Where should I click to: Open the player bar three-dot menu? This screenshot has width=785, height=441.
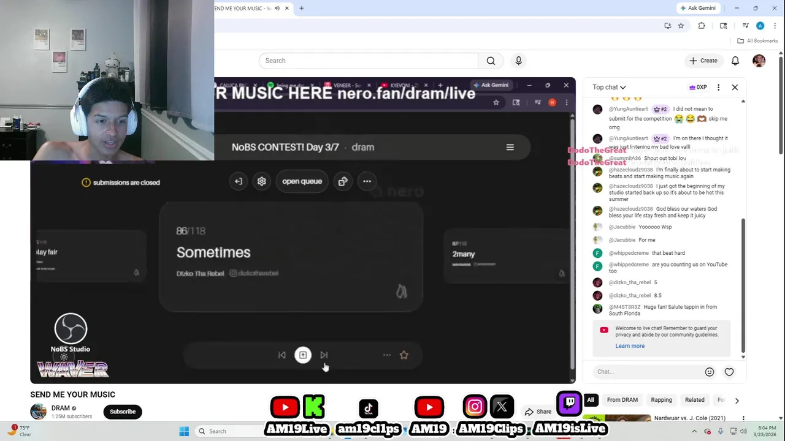click(x=386, y=355)
